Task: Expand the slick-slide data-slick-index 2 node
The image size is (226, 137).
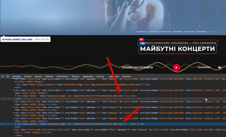Action: (x=14, y=102)
